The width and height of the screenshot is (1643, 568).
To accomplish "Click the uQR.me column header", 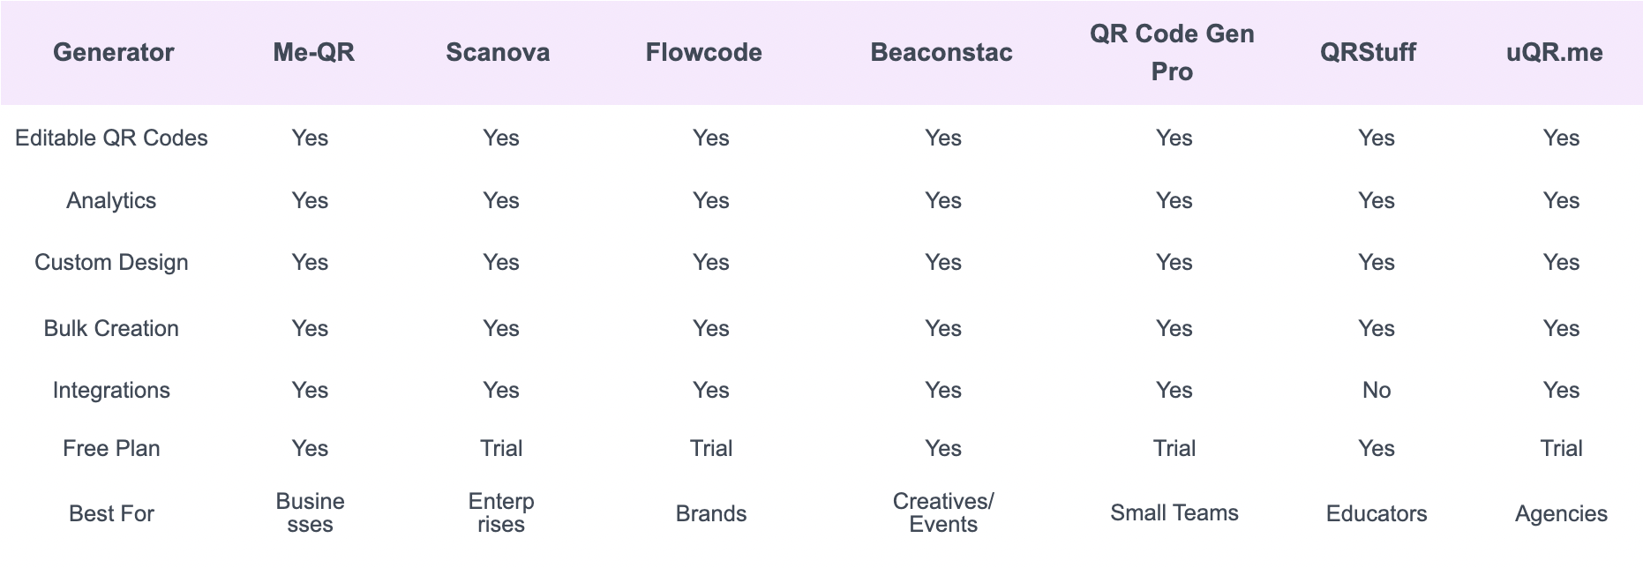I will (x=1554, y=53).
